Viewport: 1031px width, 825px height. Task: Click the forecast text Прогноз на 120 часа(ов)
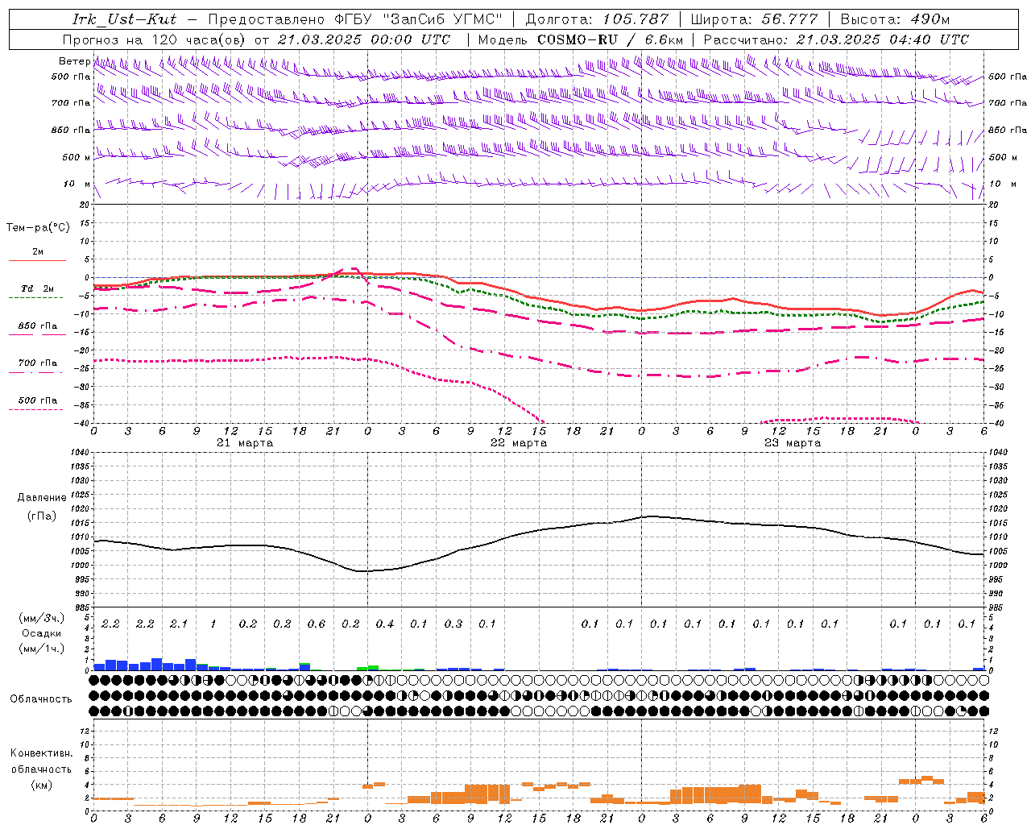(x=154, y=39)
